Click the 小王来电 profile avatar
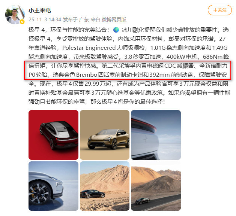Screen dimensions: 236x216 (x=15, y=15)
